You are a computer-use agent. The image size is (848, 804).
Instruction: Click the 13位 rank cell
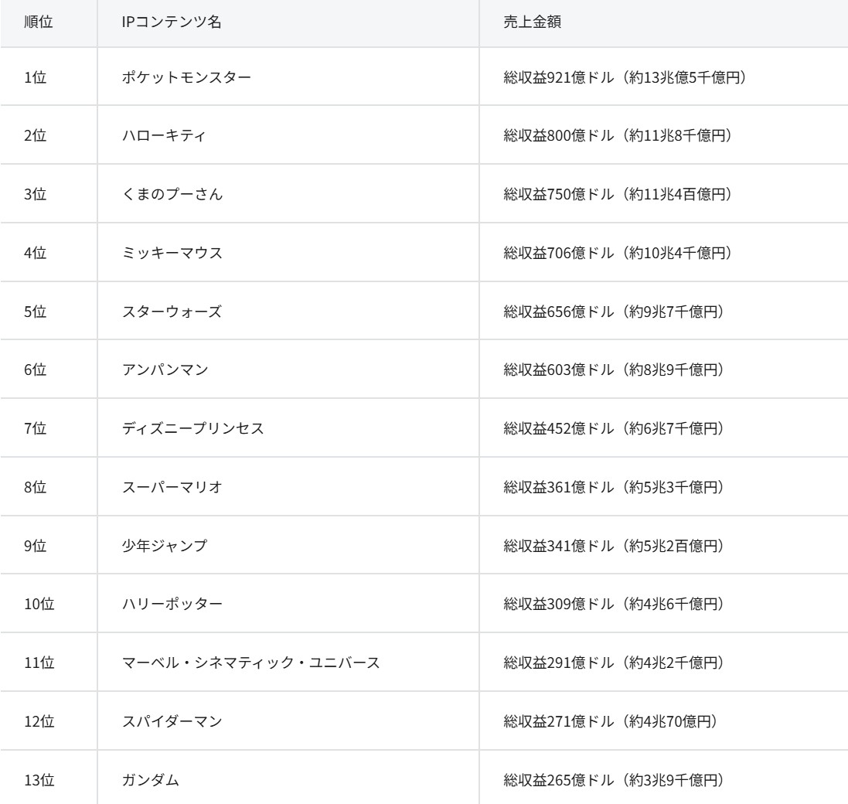pos(39,781)
